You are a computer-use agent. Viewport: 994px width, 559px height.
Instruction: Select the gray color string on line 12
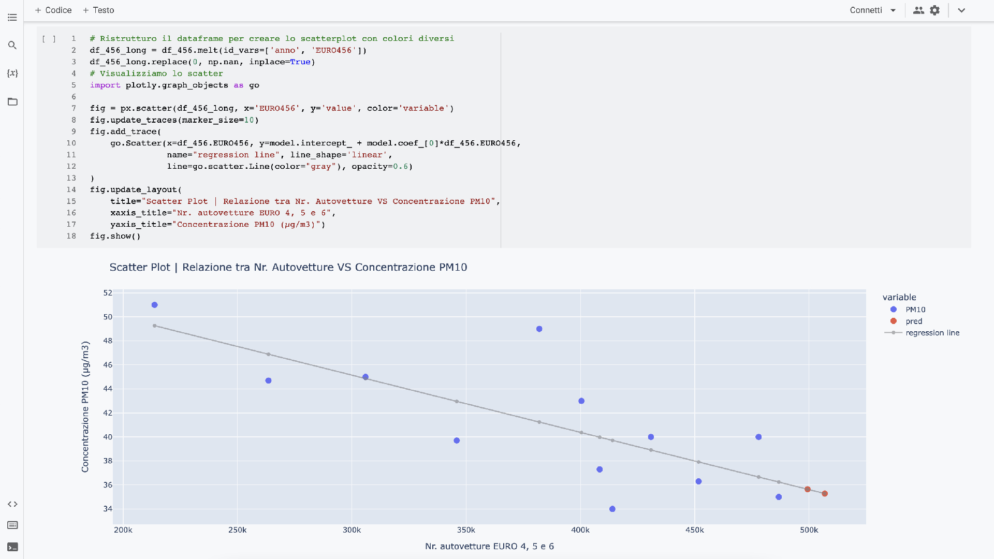[x=321, y=167]
